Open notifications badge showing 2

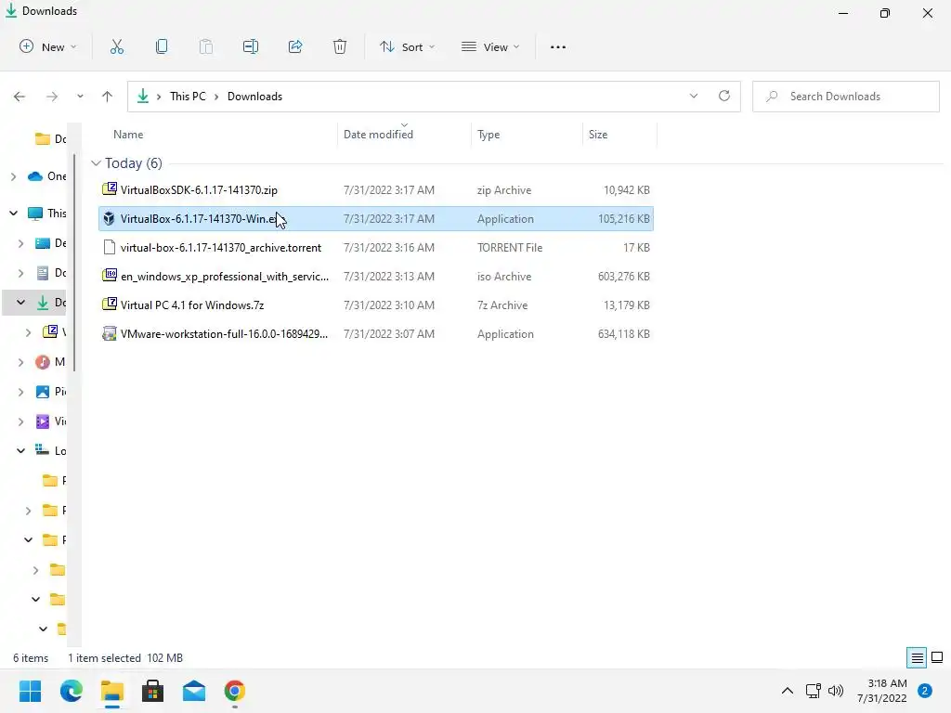tap(925, 691)
